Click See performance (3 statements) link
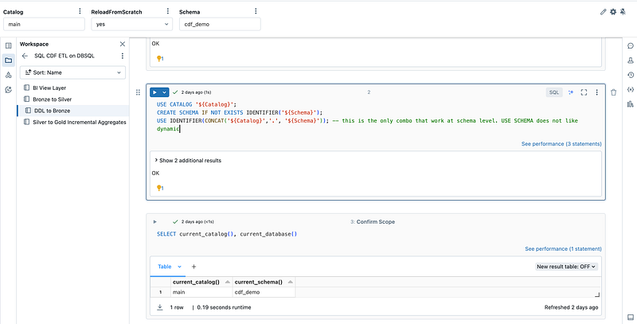 (x=561, y=144)
